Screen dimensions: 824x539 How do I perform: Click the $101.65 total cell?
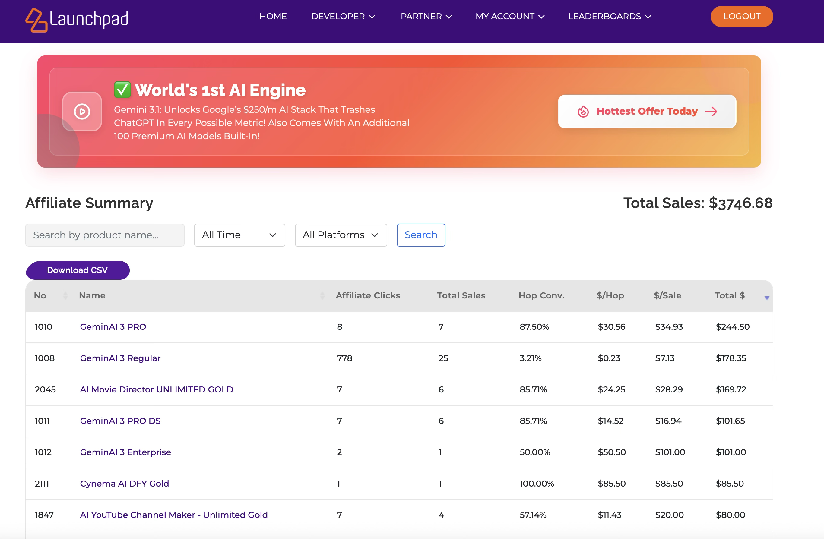(x=730, y=421)
